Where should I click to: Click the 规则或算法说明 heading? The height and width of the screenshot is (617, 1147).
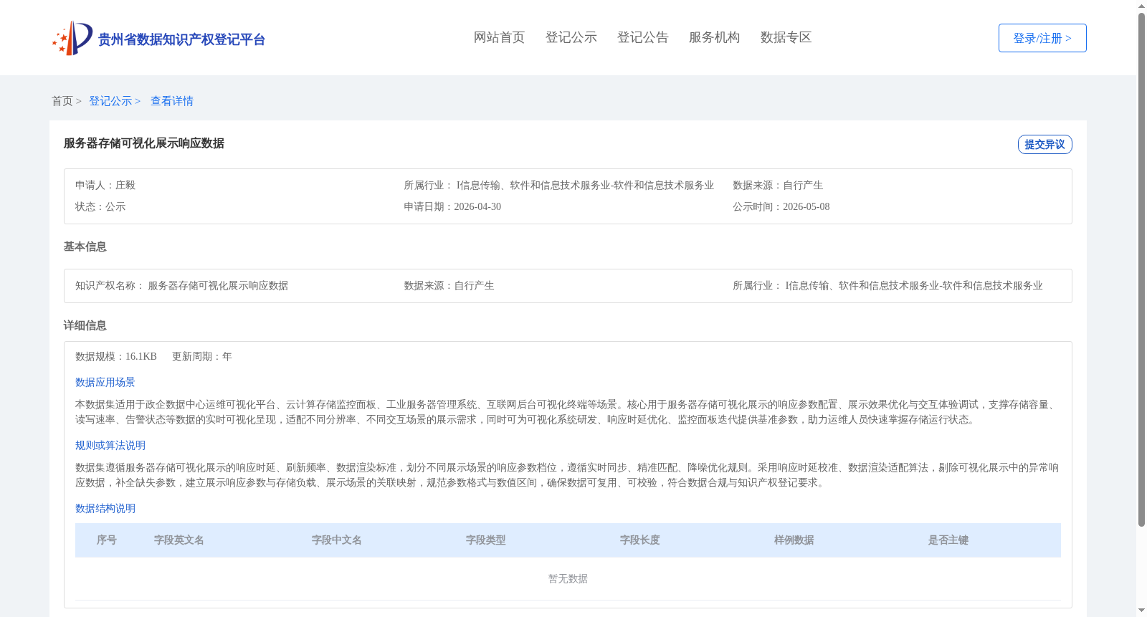tap(110, 445)
